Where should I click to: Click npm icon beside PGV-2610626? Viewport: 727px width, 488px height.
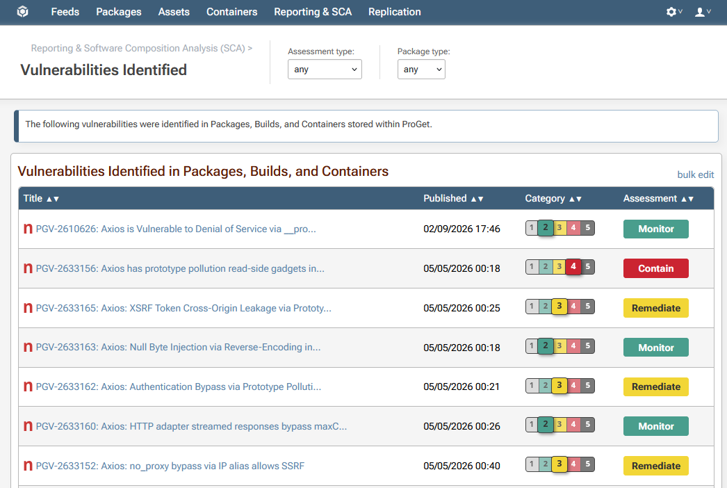pyautogui.click(x=28, y=229)
